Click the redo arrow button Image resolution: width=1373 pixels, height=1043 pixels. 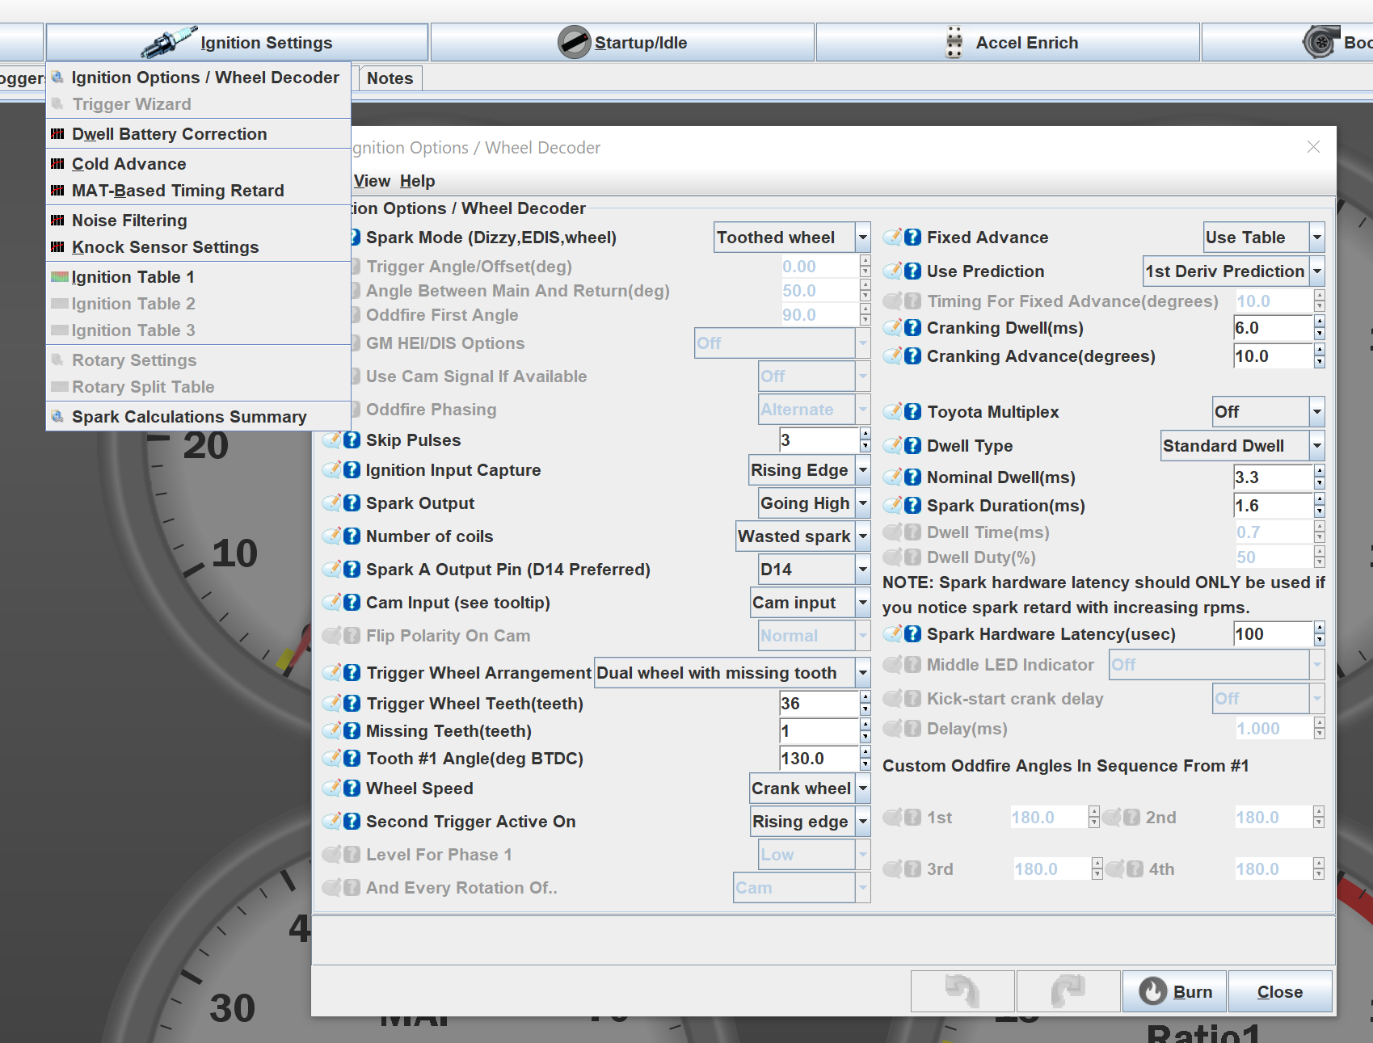pos(1068,991)
